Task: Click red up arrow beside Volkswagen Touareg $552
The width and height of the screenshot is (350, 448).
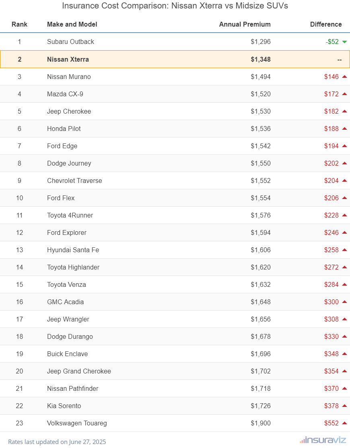Action: [344, 423]
